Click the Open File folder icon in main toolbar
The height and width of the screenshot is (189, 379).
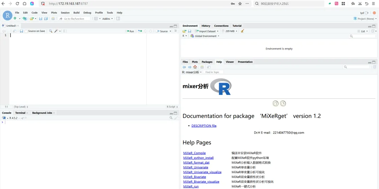pos(32,19)
